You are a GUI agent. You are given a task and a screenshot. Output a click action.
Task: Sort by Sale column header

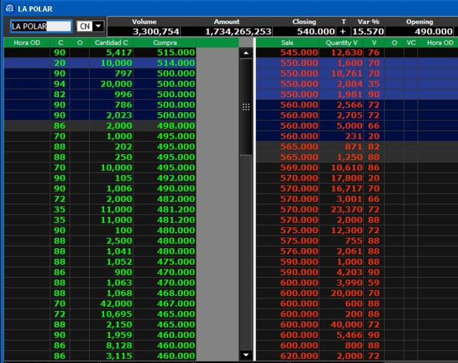(287, 43)
